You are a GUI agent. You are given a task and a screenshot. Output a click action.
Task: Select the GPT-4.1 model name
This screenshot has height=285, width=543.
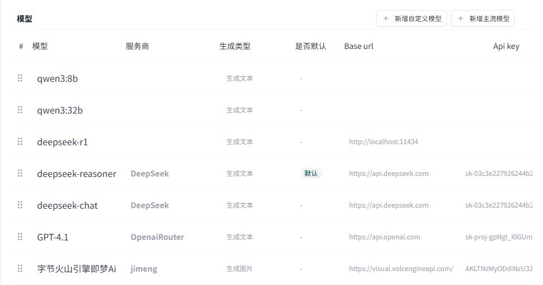(53, 237)
